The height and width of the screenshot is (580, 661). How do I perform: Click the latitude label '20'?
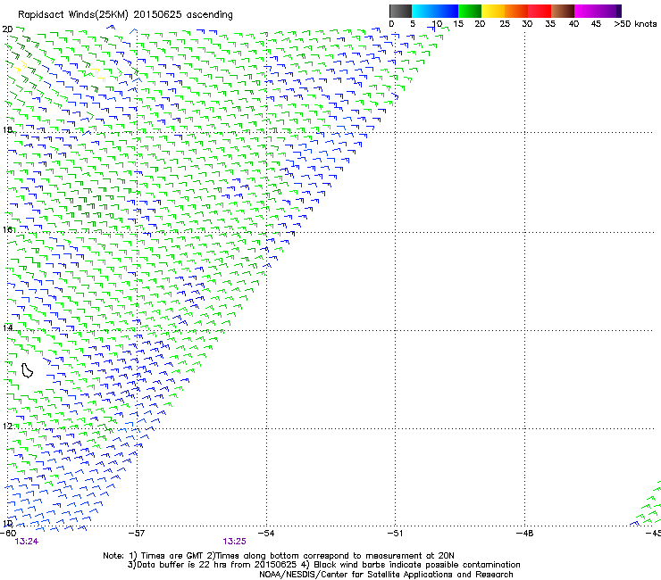(x=7, y=29)
